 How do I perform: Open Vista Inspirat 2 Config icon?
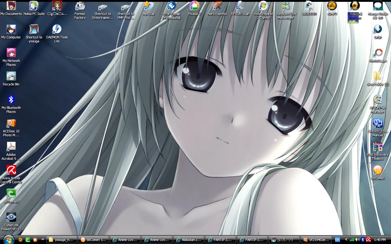pos(263,10)
